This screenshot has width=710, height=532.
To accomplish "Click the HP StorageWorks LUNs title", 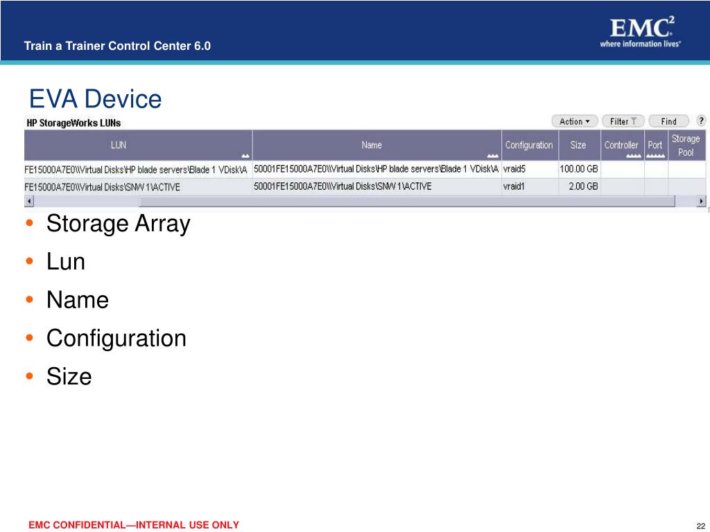I will [x=73, y=123].
